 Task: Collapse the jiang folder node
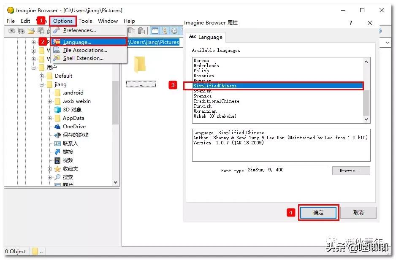coord(41,84)
